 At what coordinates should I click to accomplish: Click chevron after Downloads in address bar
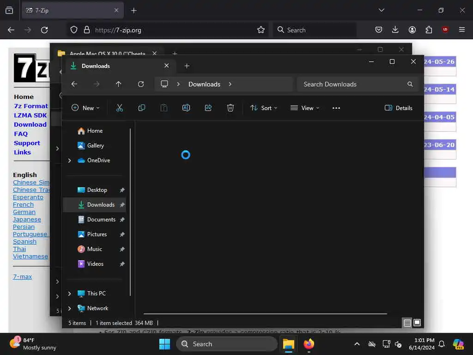click(230, 84)
